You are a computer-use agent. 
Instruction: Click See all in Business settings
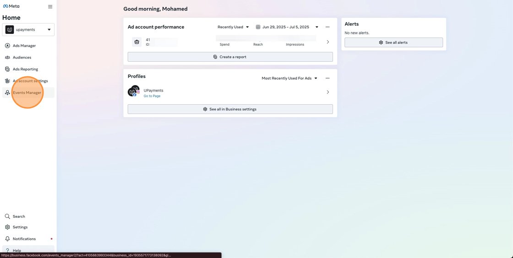point(230,109)
